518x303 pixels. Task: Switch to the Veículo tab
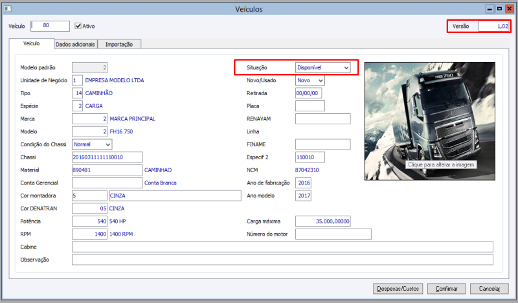pyautogui.click(x=31, y=43)
